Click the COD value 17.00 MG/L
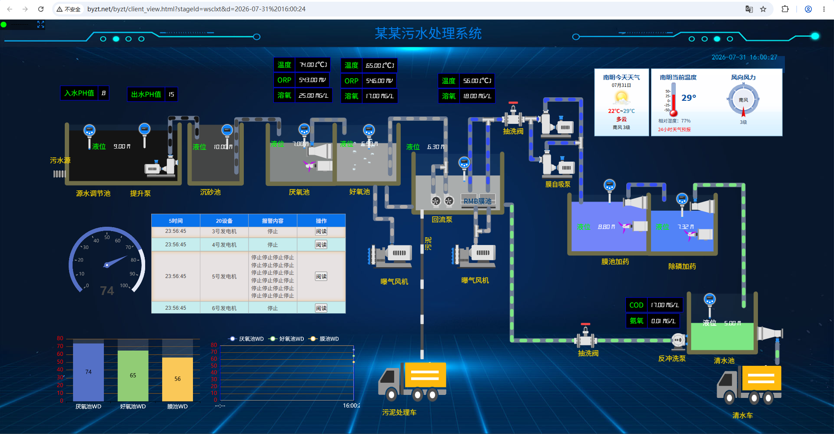The width and height of the screenshot is (834, 434). (x=665, y=305)
